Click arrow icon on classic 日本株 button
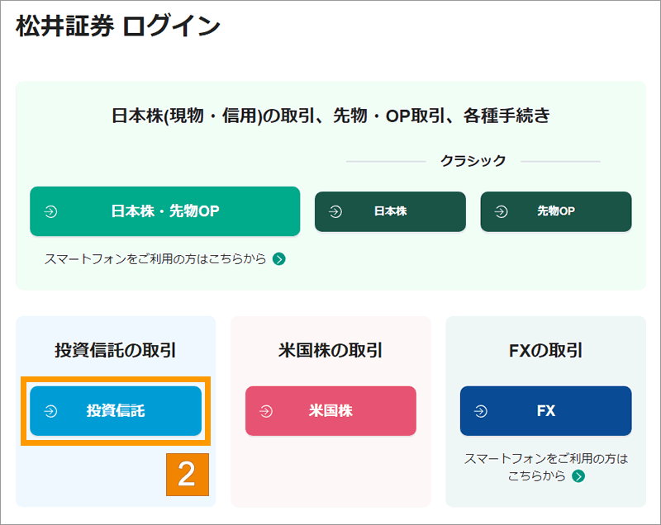 [x=335, y=211]
